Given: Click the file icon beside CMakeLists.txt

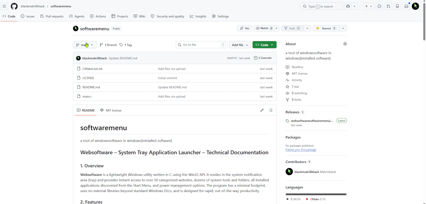Looking at the screenshot, I should 79,69.
